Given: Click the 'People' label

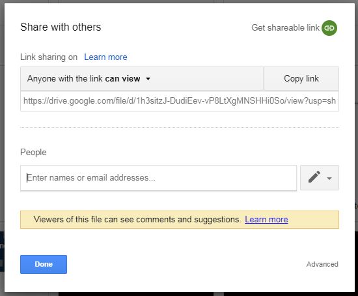Looking at the screenshot, I should point(33,153).
